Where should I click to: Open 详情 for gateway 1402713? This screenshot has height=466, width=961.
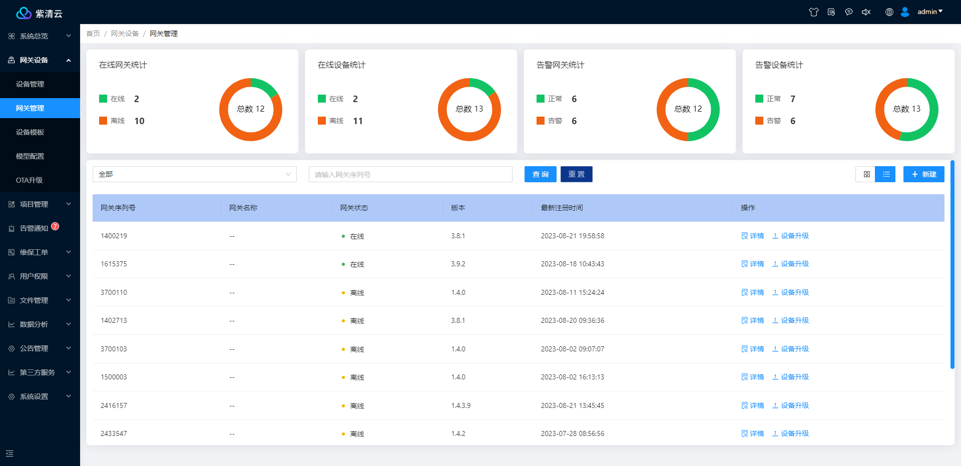[x=753, y=320]
